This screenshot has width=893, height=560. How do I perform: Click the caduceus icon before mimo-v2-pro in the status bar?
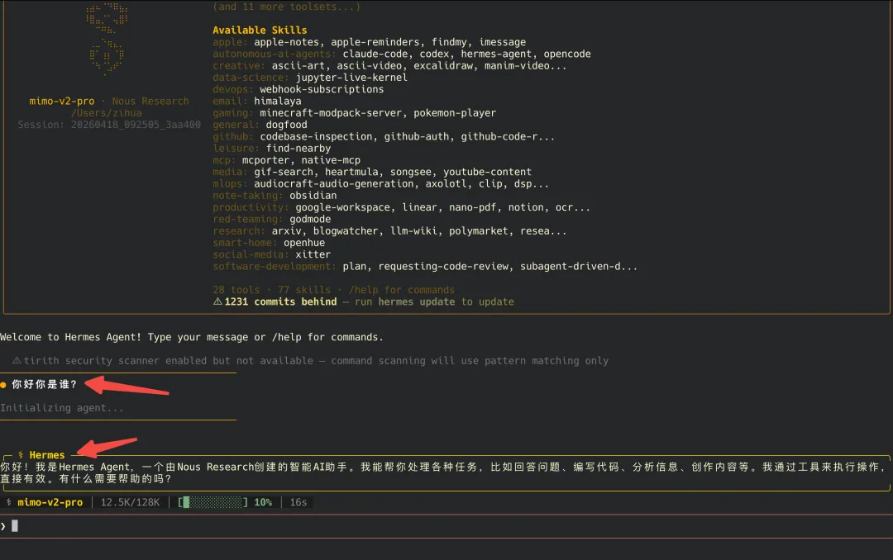click(8, 502)
